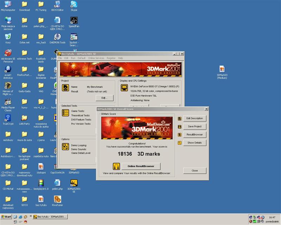
Task: Click the Edit Description button
Action: 195,118
